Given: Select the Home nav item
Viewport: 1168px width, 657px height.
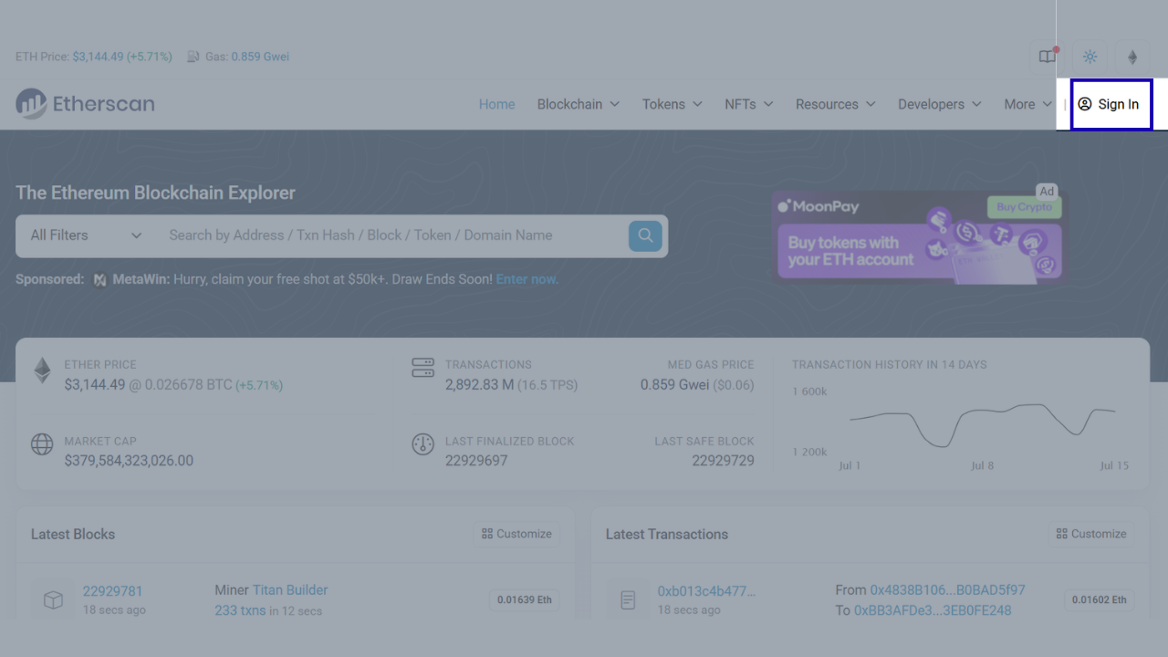Looking at the screenshot, I should (496, 104).
